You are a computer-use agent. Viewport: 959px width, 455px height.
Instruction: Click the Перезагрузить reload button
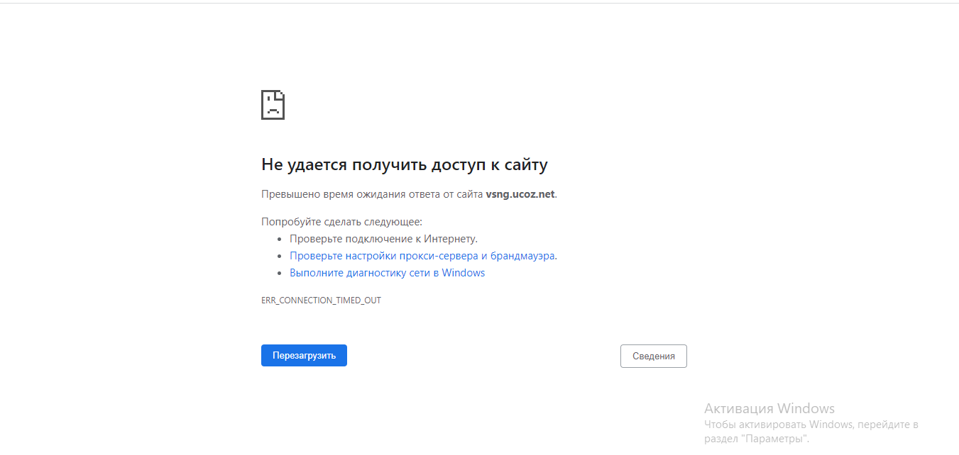pyautogui.click(x=304, y=355)
